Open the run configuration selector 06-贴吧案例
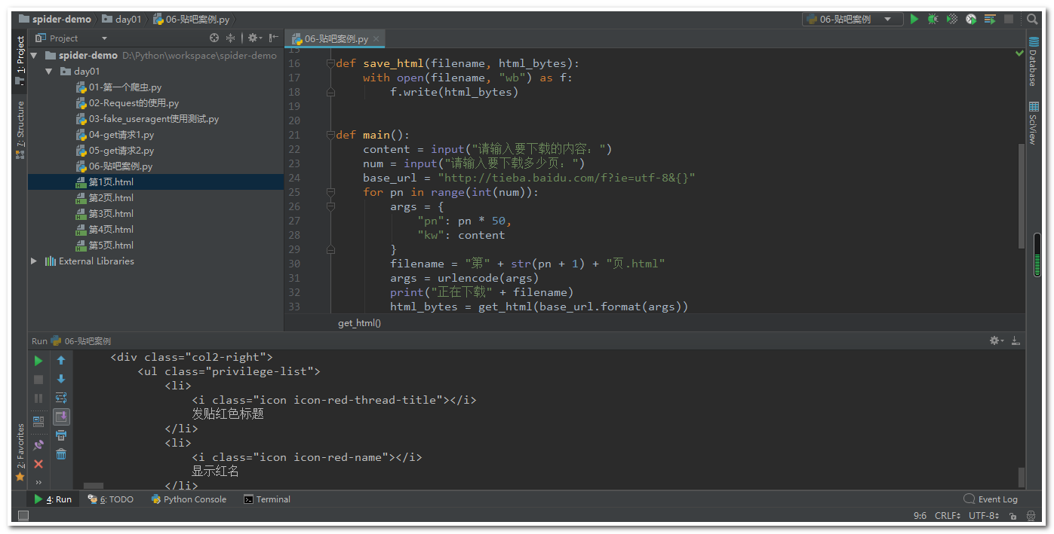 tap(852, 19)
